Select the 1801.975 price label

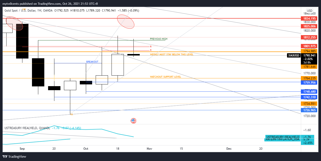[309, 46]
